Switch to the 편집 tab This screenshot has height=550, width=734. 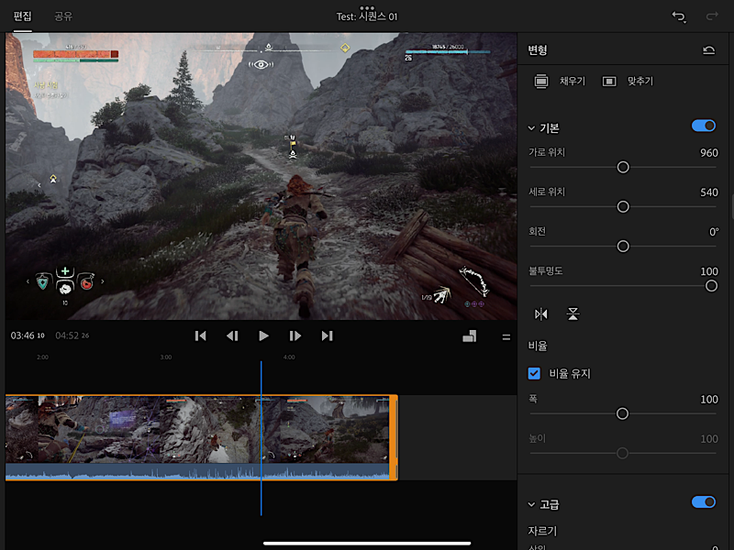[x=22, y=16]
